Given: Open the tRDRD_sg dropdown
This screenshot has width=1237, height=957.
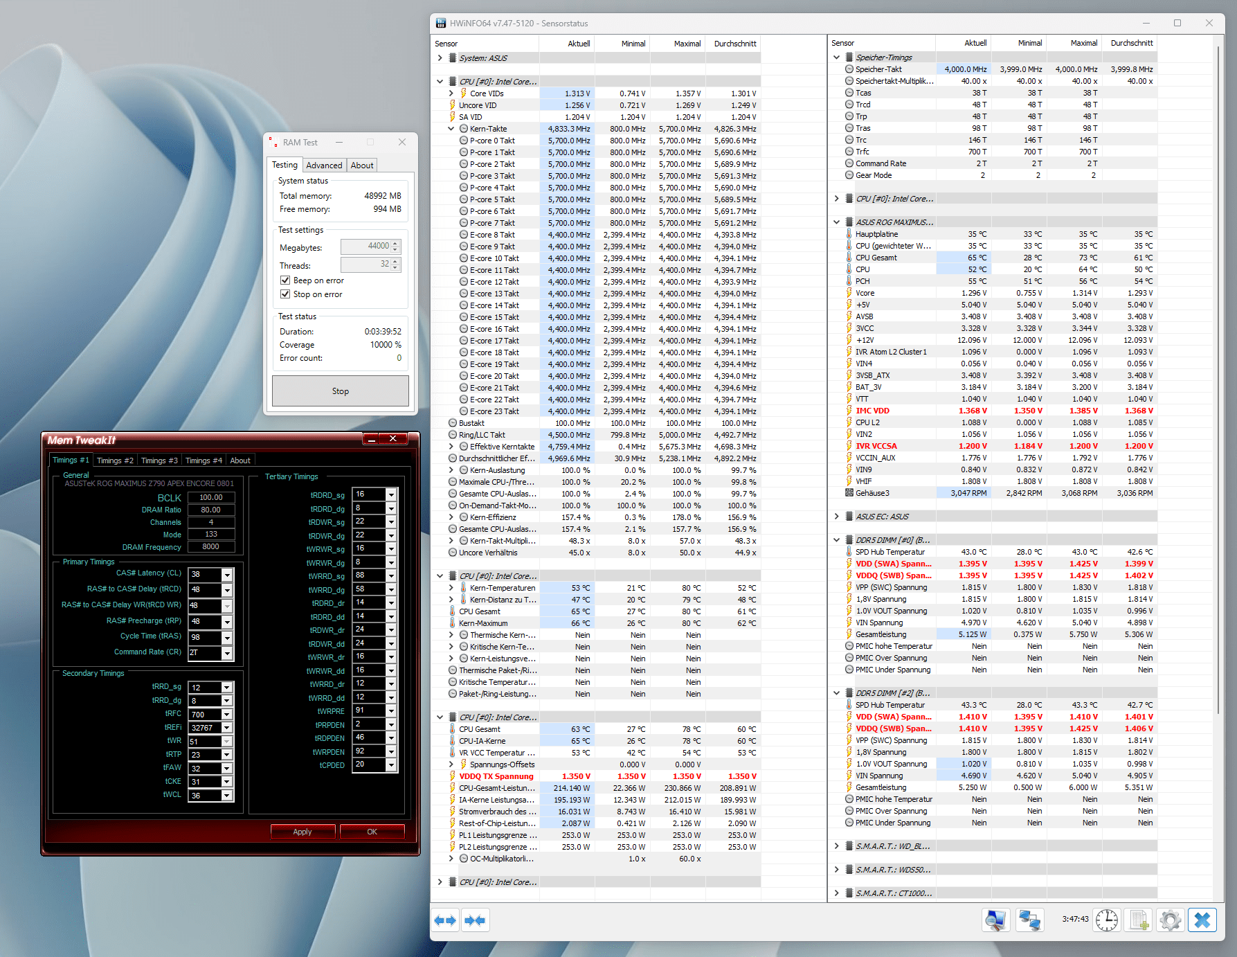Looking at the screenshot, I should (x=391, y=494).
